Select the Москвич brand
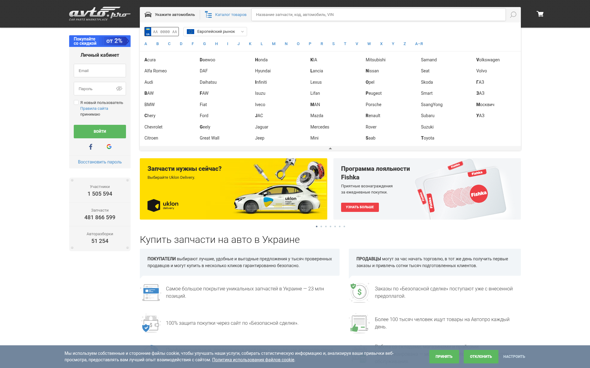Screen dimensions: 590x368 [x=485, y=105]
